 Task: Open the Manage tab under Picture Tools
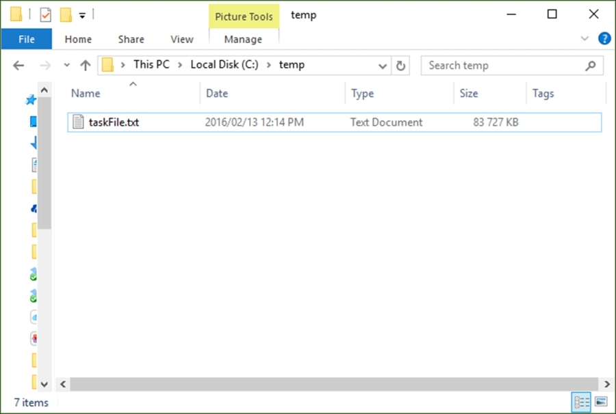(x=243, y=39)
